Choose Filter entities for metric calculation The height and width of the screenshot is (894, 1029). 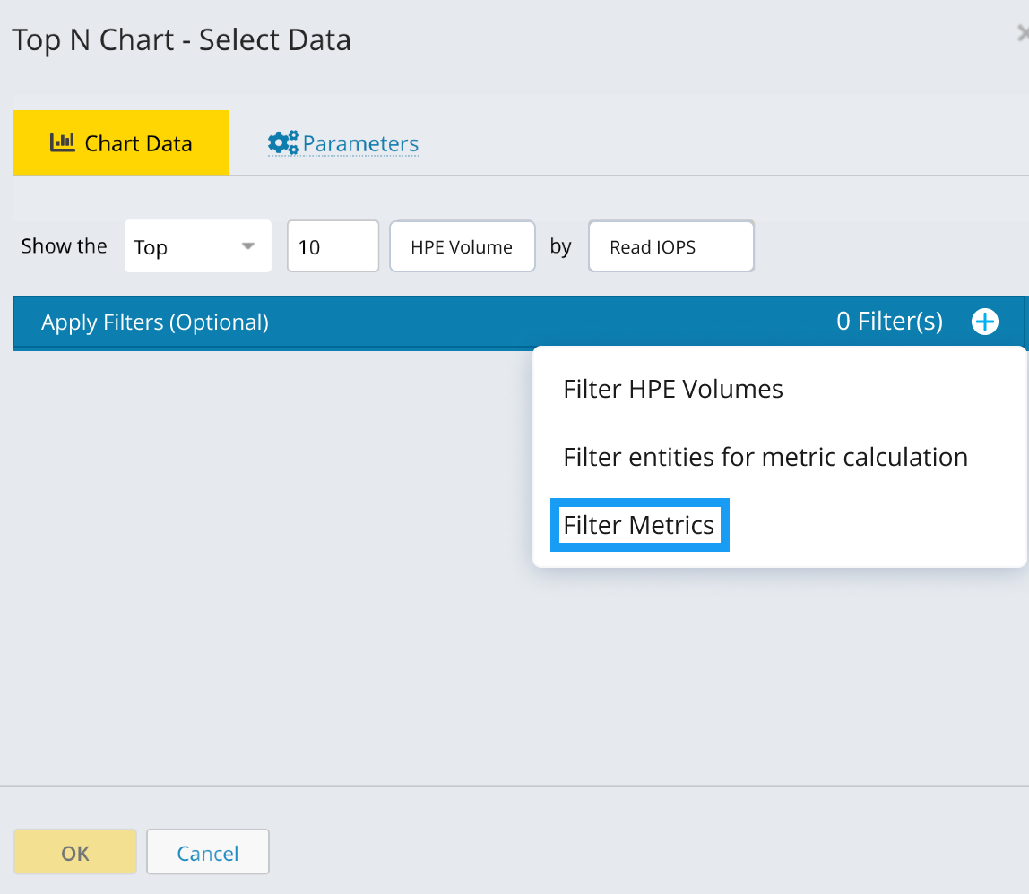765,457
